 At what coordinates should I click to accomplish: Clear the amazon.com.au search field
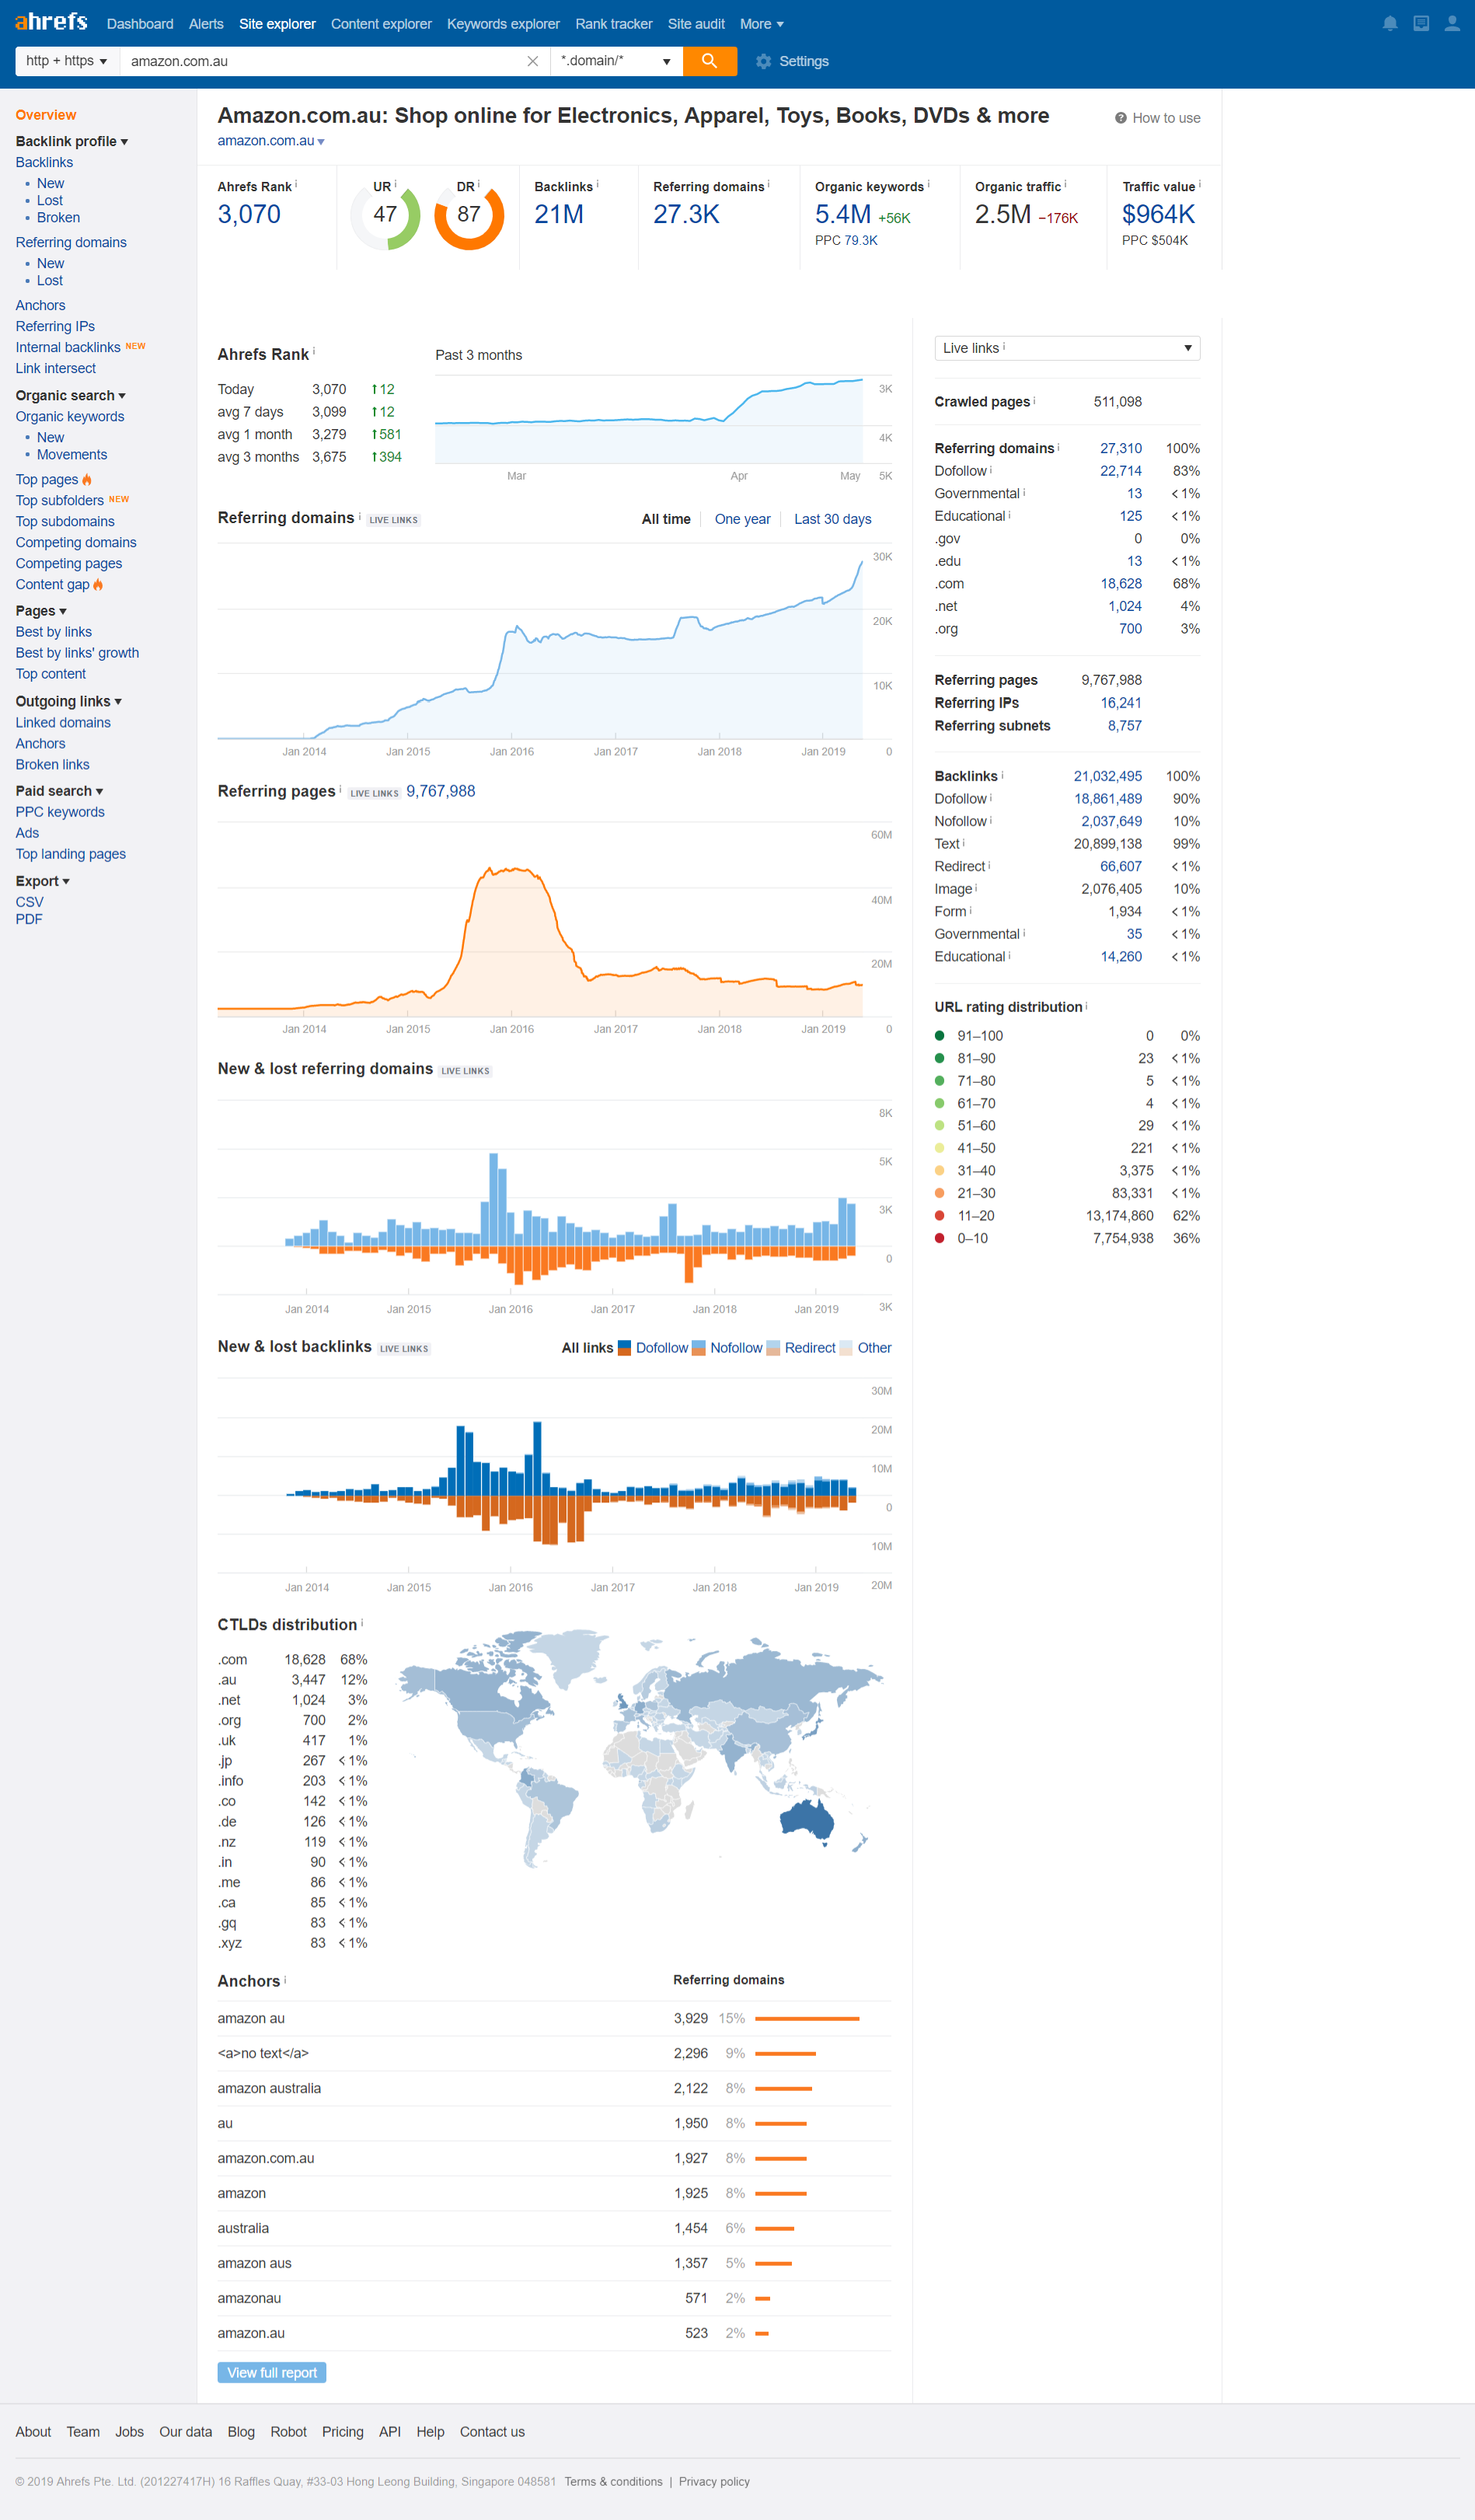532,61
